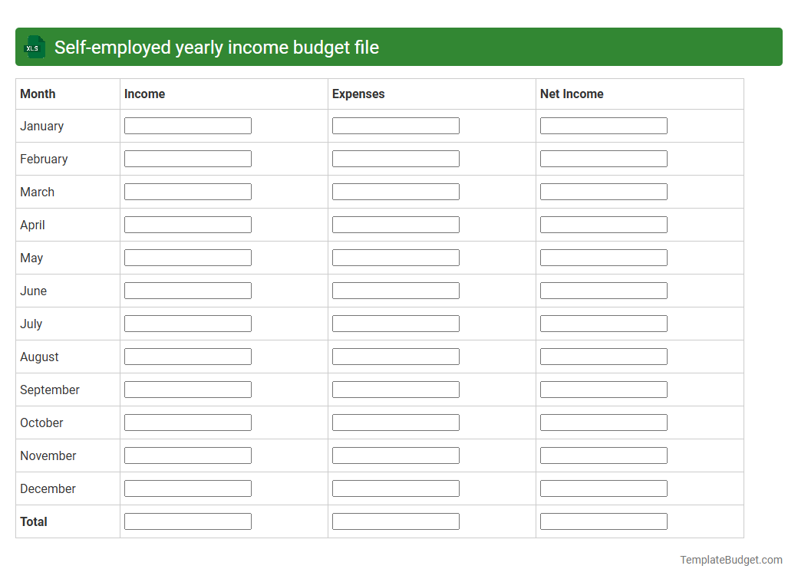Click the August Income field
798x582 pixels.
[187, 356]
